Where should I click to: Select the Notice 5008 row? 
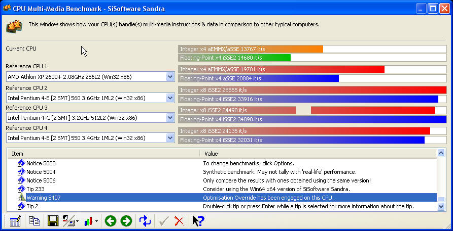point(222,163)
